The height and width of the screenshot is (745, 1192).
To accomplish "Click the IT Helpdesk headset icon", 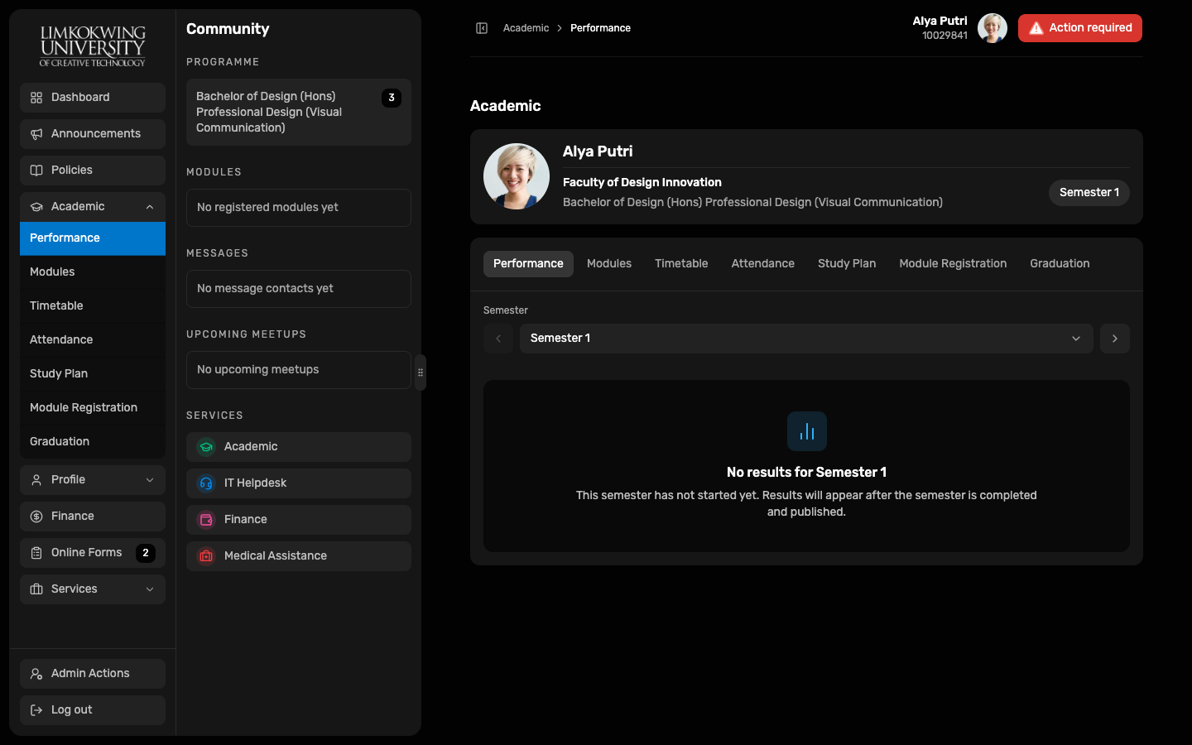I will pyautogui.click(x=206, y=483).
